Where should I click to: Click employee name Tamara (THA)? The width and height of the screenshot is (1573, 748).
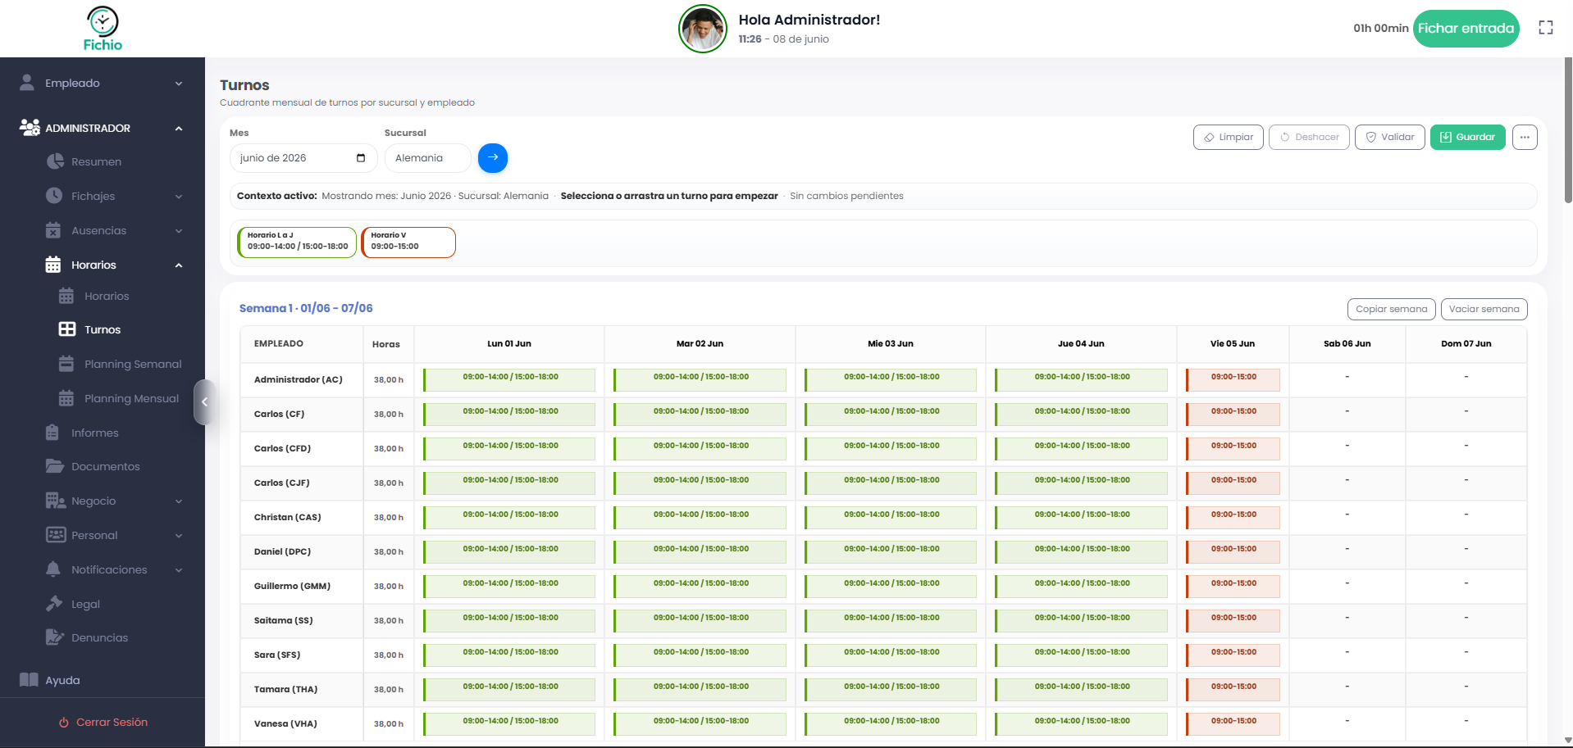click(x=285, y=690)
